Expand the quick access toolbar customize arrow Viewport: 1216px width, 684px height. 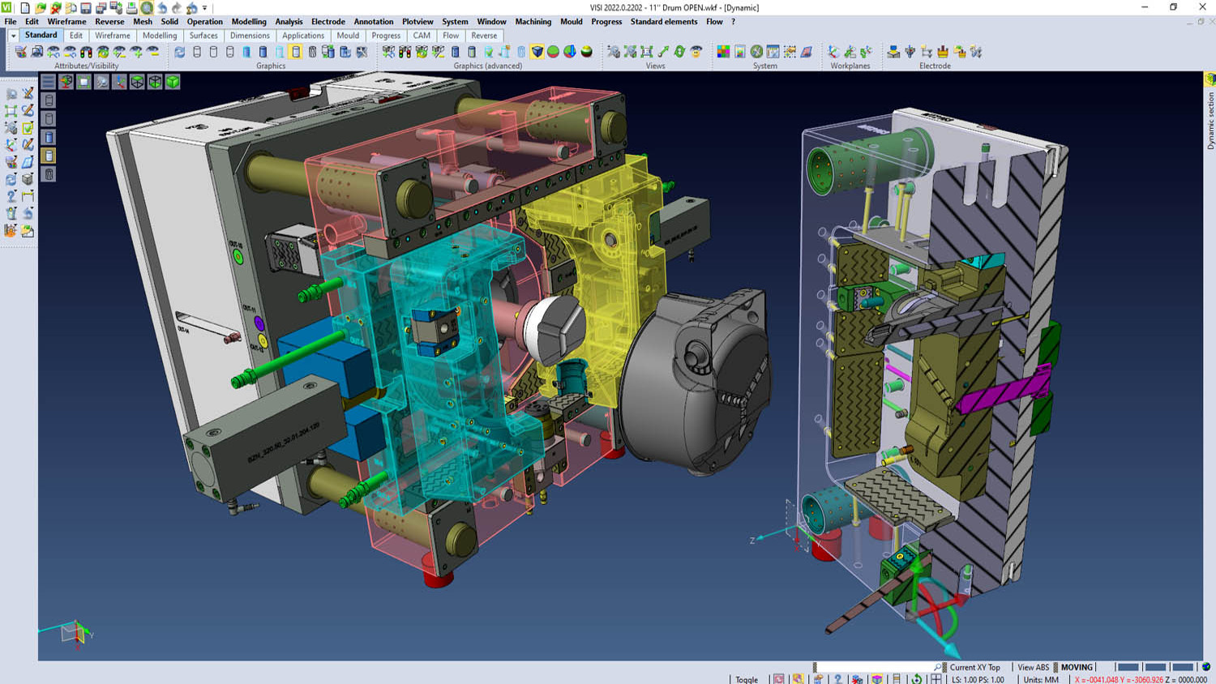coord(205,8)
